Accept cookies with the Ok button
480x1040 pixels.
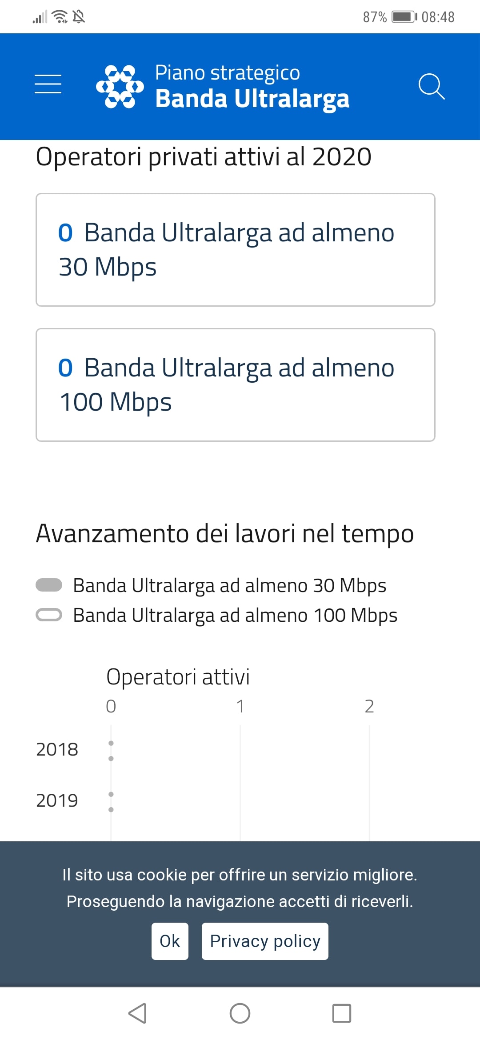coord(170,941)
